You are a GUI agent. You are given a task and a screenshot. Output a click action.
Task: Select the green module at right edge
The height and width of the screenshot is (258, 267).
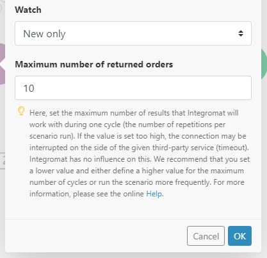[264, 64]
